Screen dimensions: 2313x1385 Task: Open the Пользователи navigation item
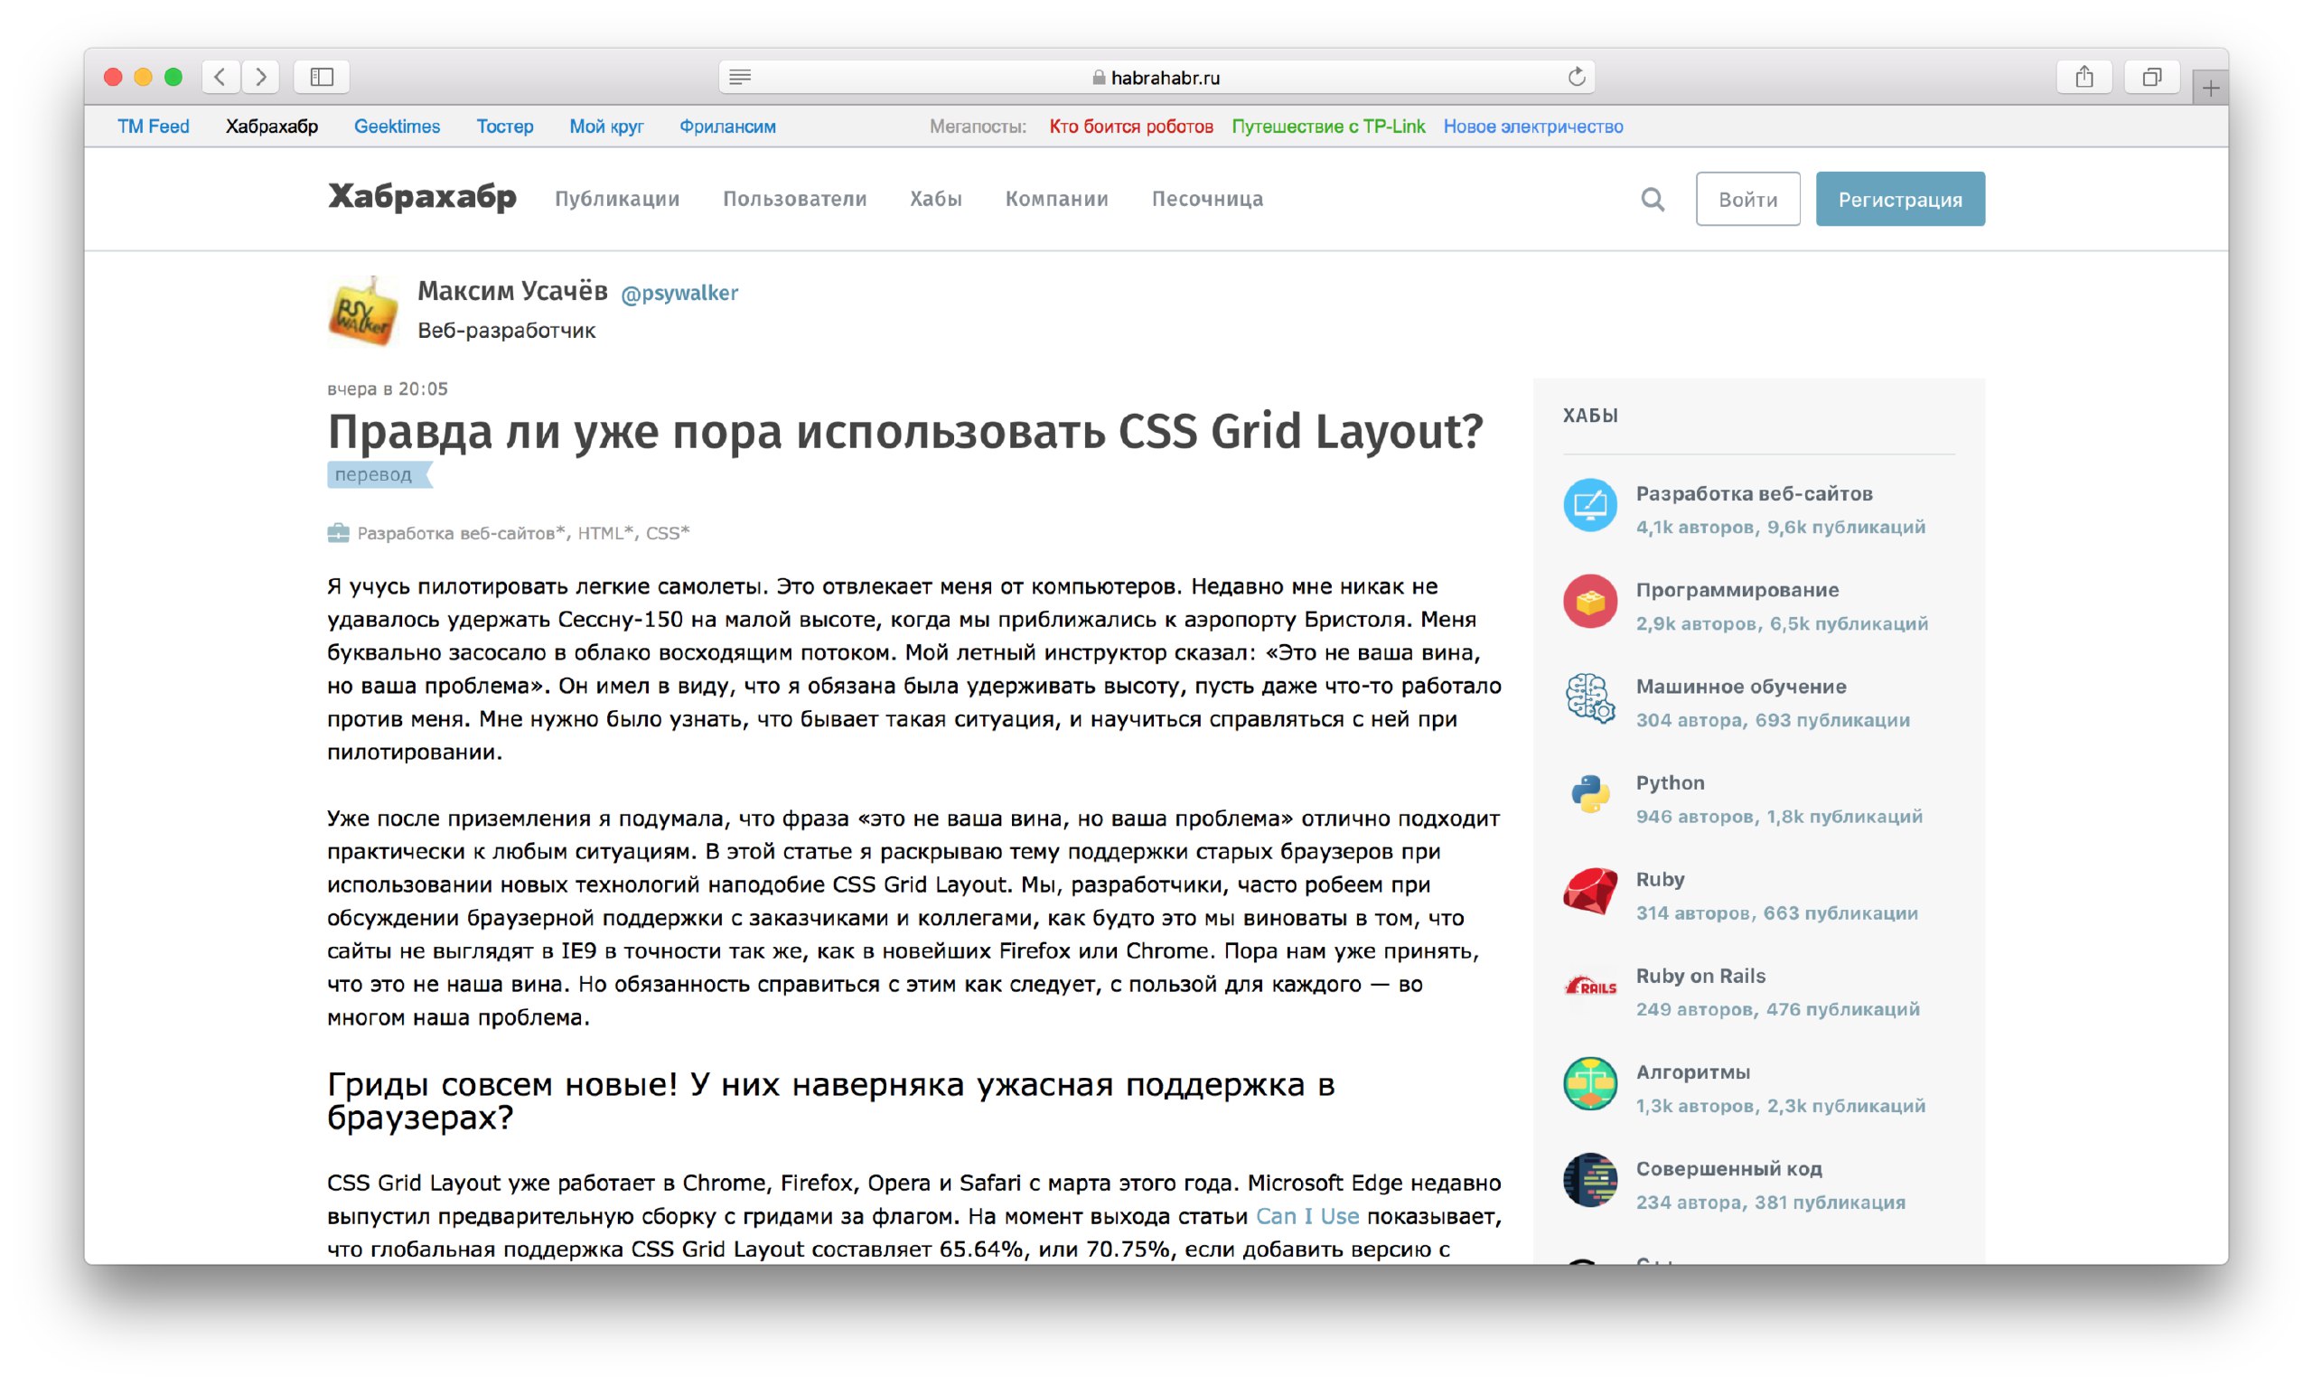click(795, 199)
